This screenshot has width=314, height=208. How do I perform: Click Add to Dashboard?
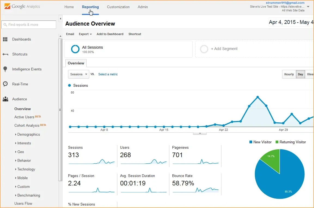(x=110, y=34)
